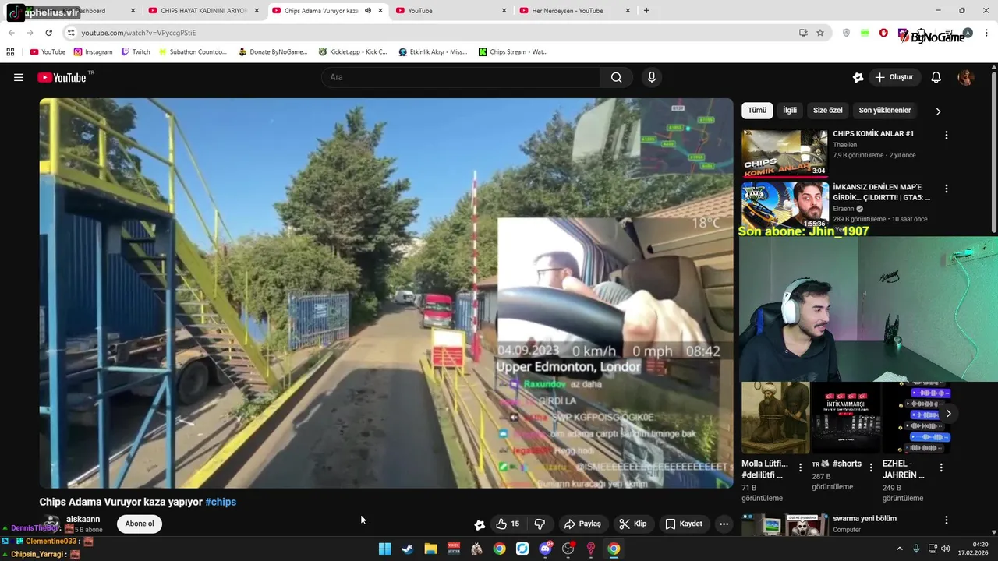Open the Bookmarks apps grid icon
Screen dimensions: 998x561
pyautogui.click(x=10, y=51)
